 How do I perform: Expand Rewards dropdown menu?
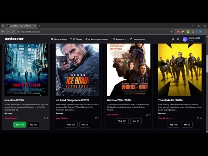pyautogui.click(x=120, y=39)
